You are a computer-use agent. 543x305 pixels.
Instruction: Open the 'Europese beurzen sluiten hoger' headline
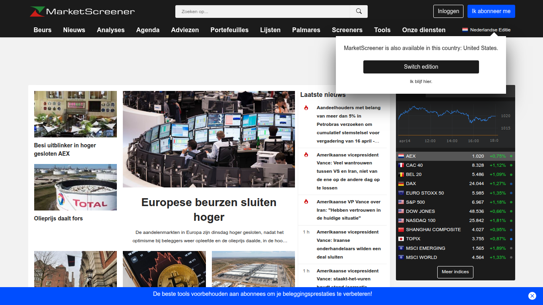click(x=209, y=210)
